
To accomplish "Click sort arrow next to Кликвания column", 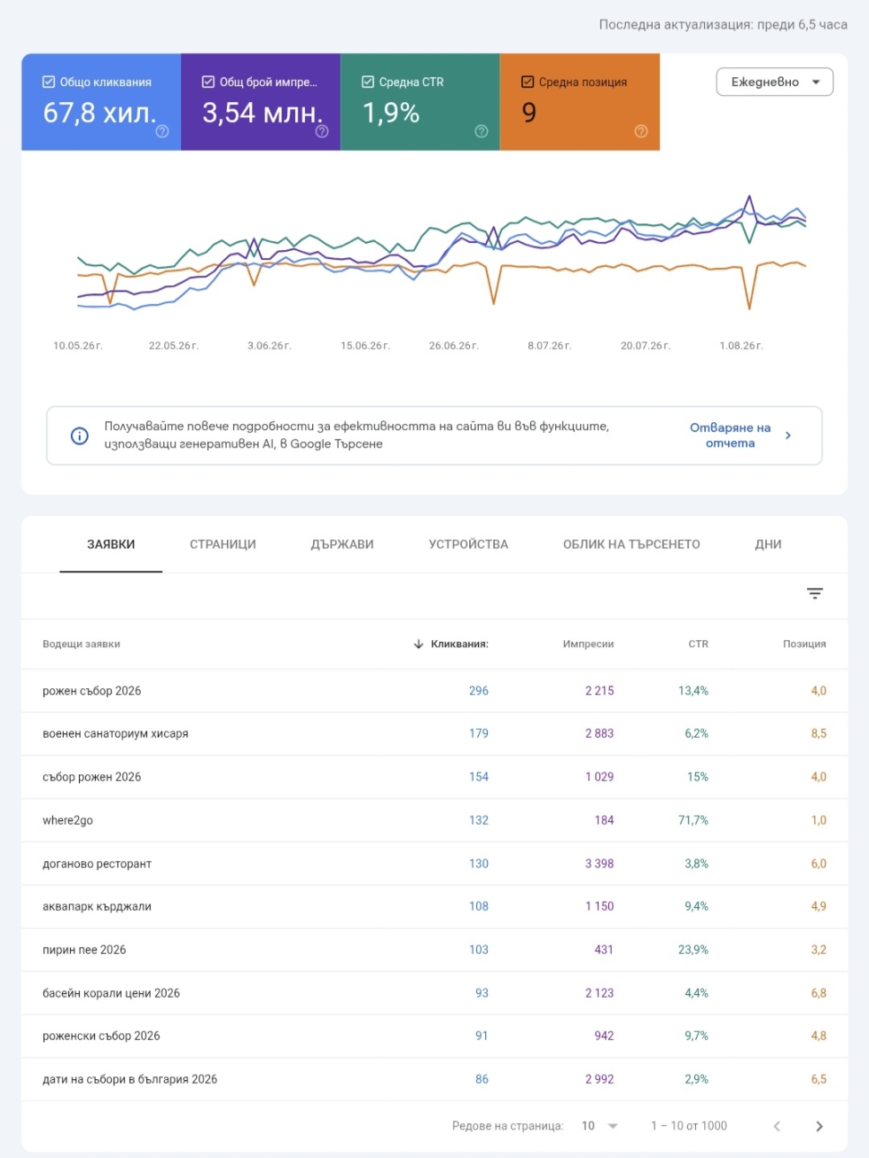I will tap(419, 644).
